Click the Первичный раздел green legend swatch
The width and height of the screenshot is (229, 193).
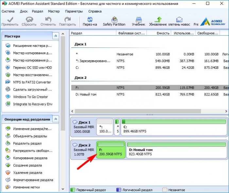click(73, 190)
